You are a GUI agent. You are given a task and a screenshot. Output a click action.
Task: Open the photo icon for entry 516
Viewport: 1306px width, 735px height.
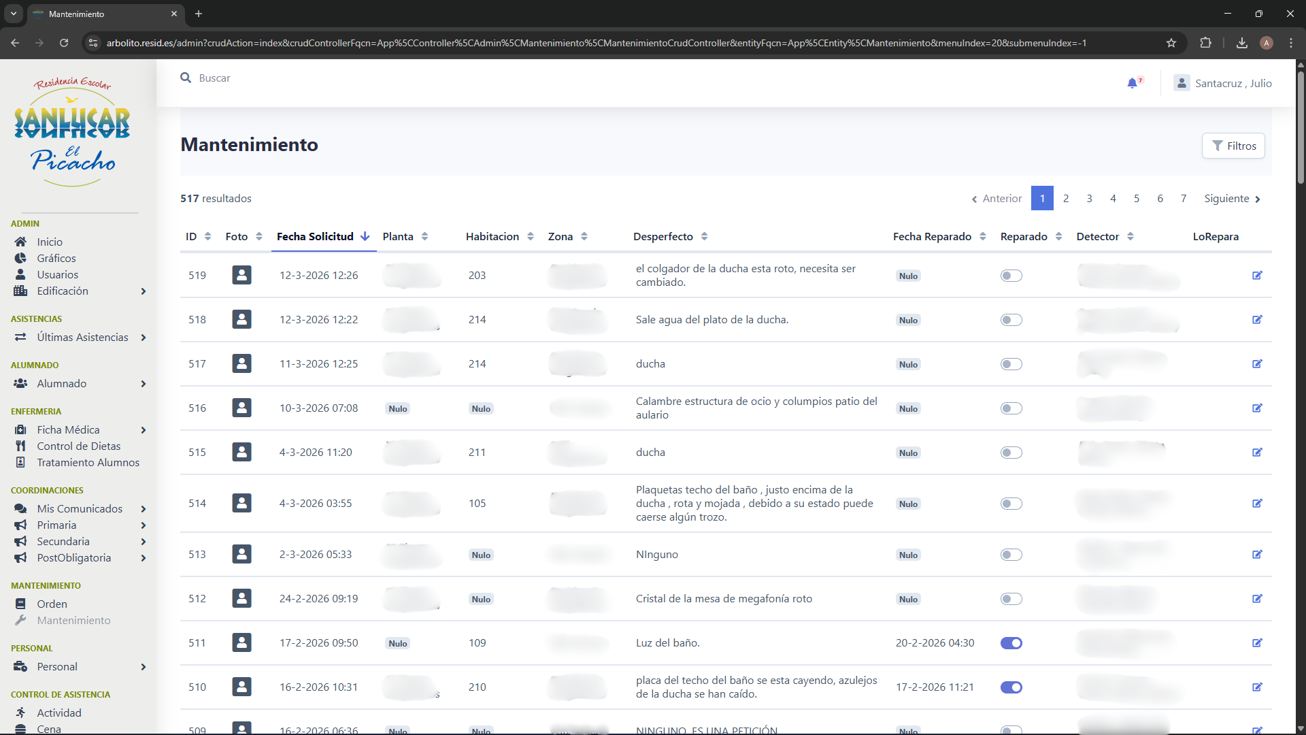click(x=241, y=408)
